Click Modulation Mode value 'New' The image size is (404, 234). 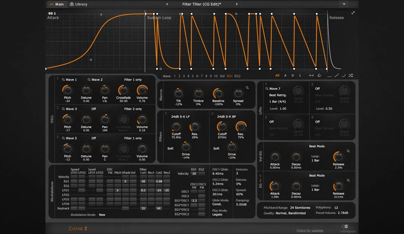coord(102,215)
